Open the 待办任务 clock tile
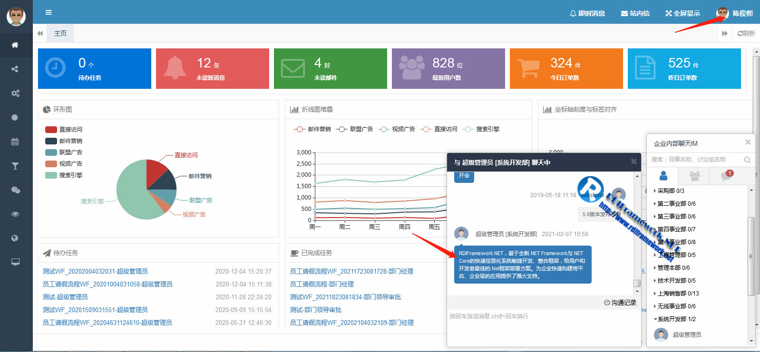This screenshot has width=760, height=352. click(95, 68)
